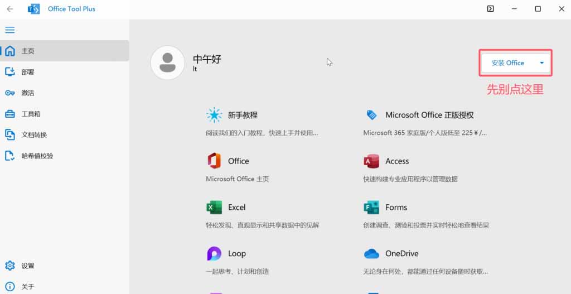Switch to 文档转换 page

[x=65, y=135]
